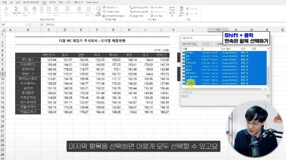Collapse the Refers To range selector button
The width and height of the screenshot is (286, 160).
(x=267, y=96)
